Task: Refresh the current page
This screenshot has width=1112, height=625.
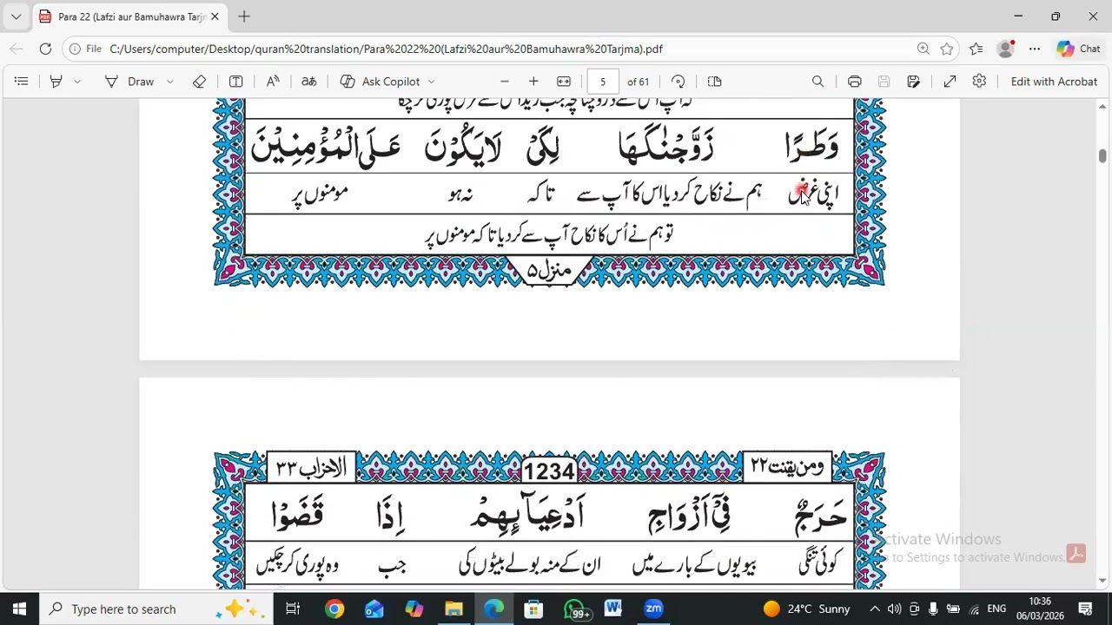Action: click(45, 49)
